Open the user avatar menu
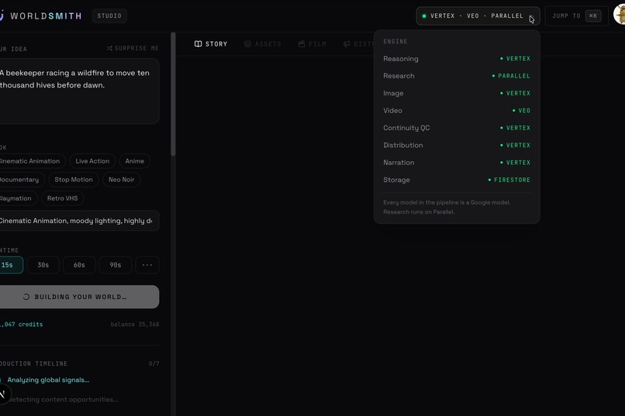 pos(620,15)
